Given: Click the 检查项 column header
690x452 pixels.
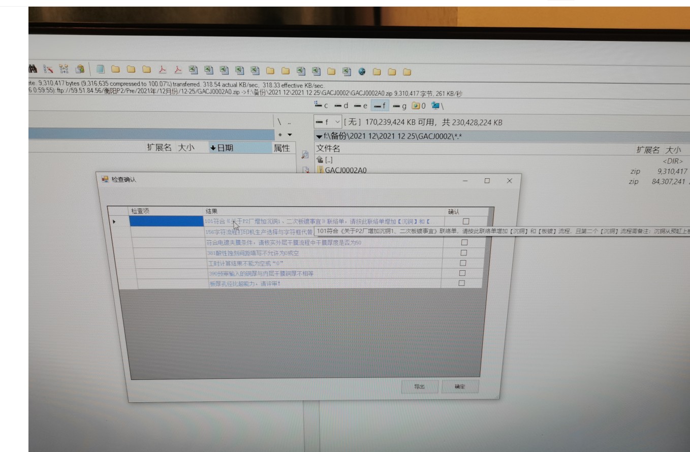Looking at the screenshot, I should coord(166,211).
